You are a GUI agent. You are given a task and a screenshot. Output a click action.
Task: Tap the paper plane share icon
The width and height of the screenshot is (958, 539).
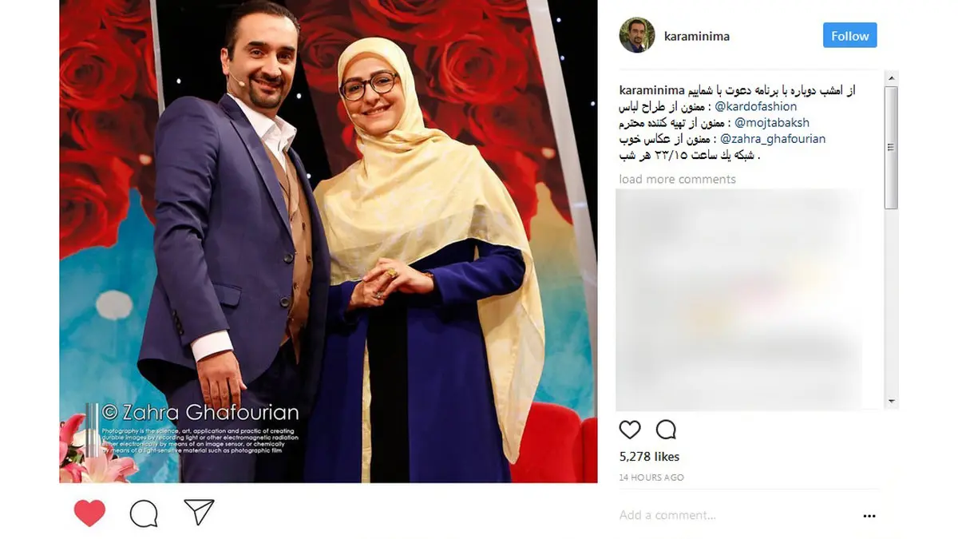(x=199, y=512)
